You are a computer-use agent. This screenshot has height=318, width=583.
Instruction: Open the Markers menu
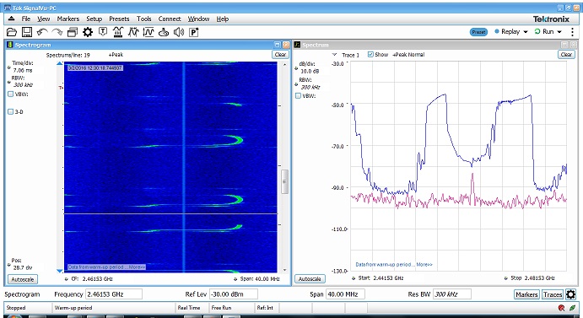(x=67, y=19)
